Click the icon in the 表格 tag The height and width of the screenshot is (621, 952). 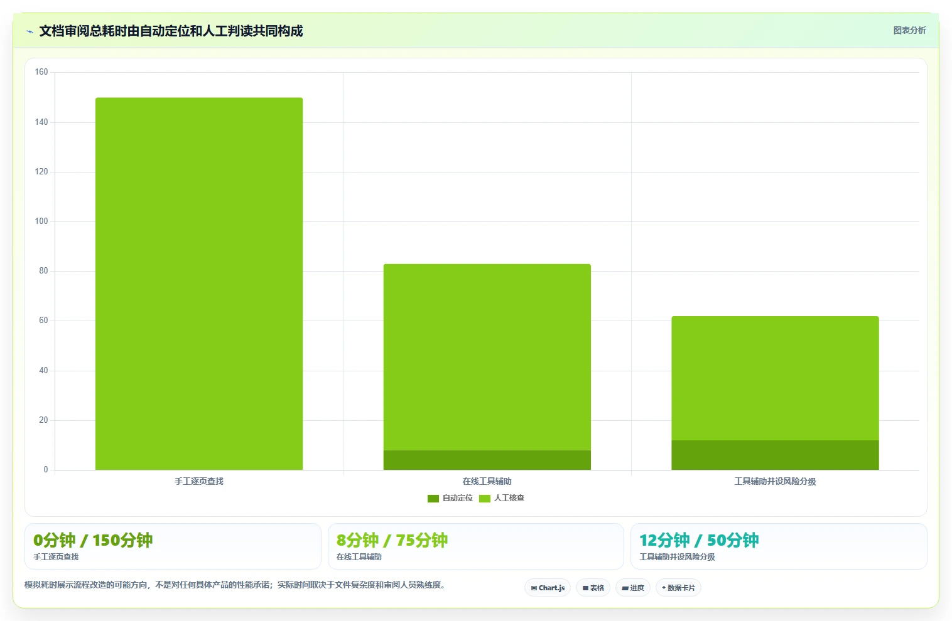(585, 588)
